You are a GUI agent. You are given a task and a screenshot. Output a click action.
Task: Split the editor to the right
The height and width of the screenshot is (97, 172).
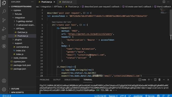[x=164, y=2]
